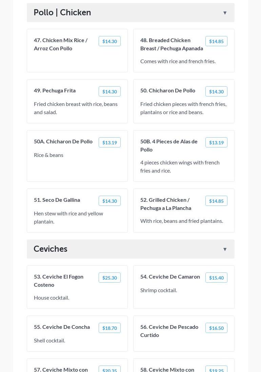Choose the $13.19 price on item 50A
The image size is (261, 372).
[x=109, y=142]
